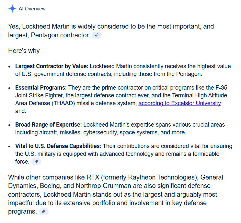The height and width of the screenshot is (223, 241).
Task: Click the "AI Overview" header label
Action: point(32,9)
